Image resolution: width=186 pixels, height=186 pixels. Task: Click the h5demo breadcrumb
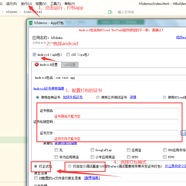point(12,12)
